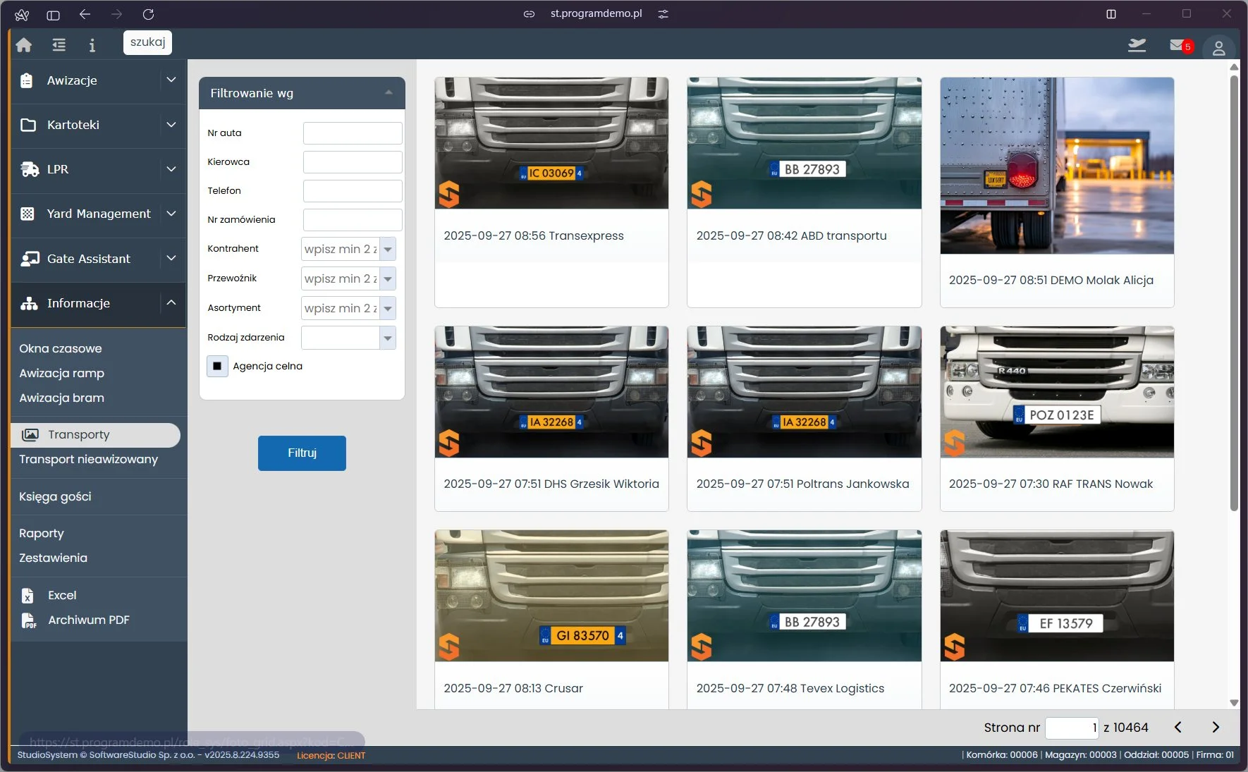Open the user profile icon

pos(1218,47)
